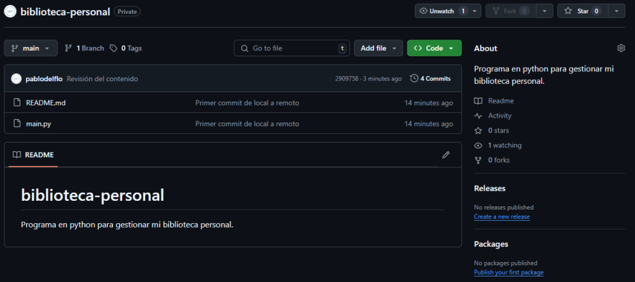Click the README.md file icon
The width and height of the screenshot is (635, 282).
17,103
